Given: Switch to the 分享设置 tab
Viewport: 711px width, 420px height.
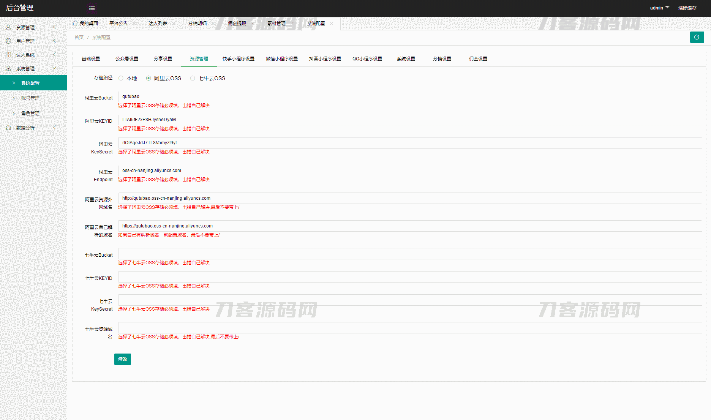Looking at the screenshot, I should pyautogui.click(x=163, y=59).
